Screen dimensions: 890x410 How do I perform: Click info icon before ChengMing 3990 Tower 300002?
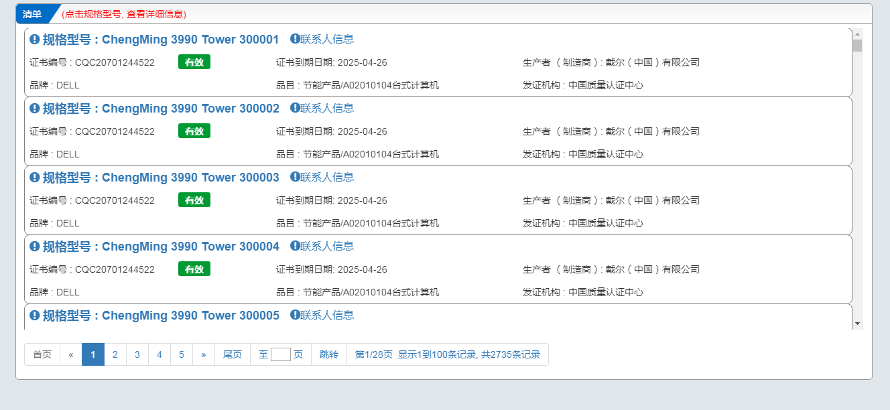coord(35,109)
